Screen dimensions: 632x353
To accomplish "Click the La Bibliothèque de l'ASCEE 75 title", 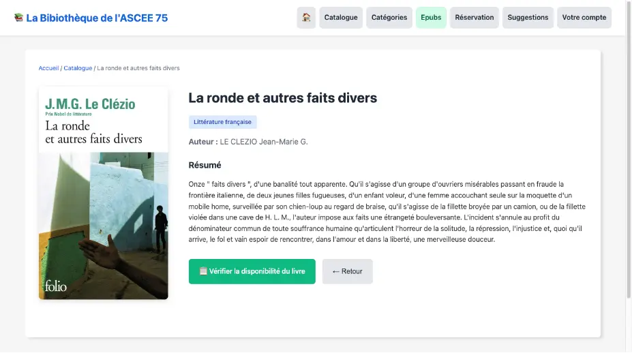I will pos(97,18).
